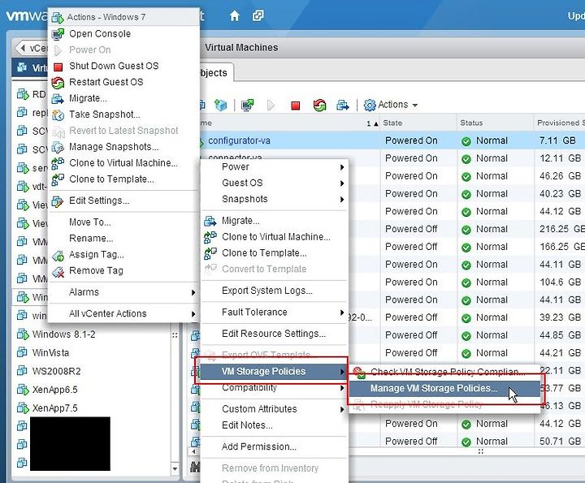Click the table horizontal scroll-left arrow
This screenshot has height=483, width=585.
tap(193, 451)
